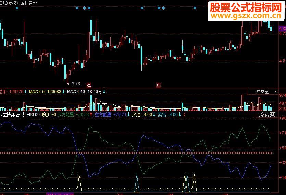
Task: Click the down arrow after 买进 -4.00
Action: pos(154,115)
